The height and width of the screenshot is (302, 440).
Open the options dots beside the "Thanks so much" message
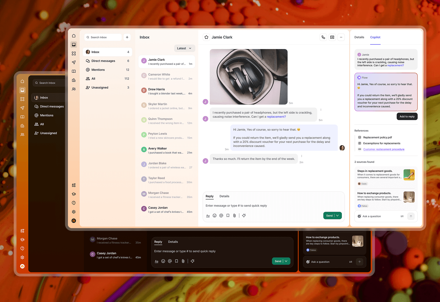(x=302, y=156)
